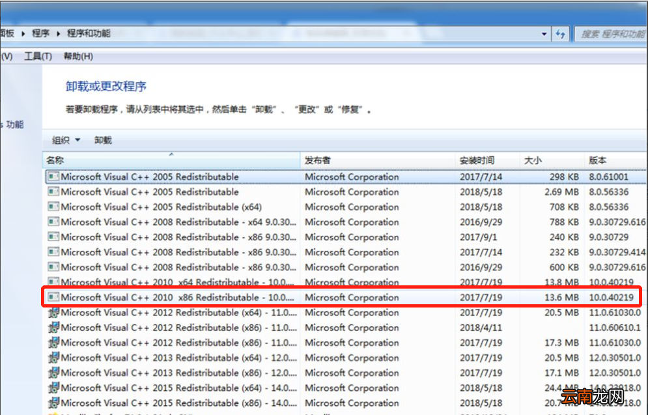The height and width of the screenshot is (415, 648).
Task: Click version cell 11.0.60610.1
Action: tap(615, 327)
